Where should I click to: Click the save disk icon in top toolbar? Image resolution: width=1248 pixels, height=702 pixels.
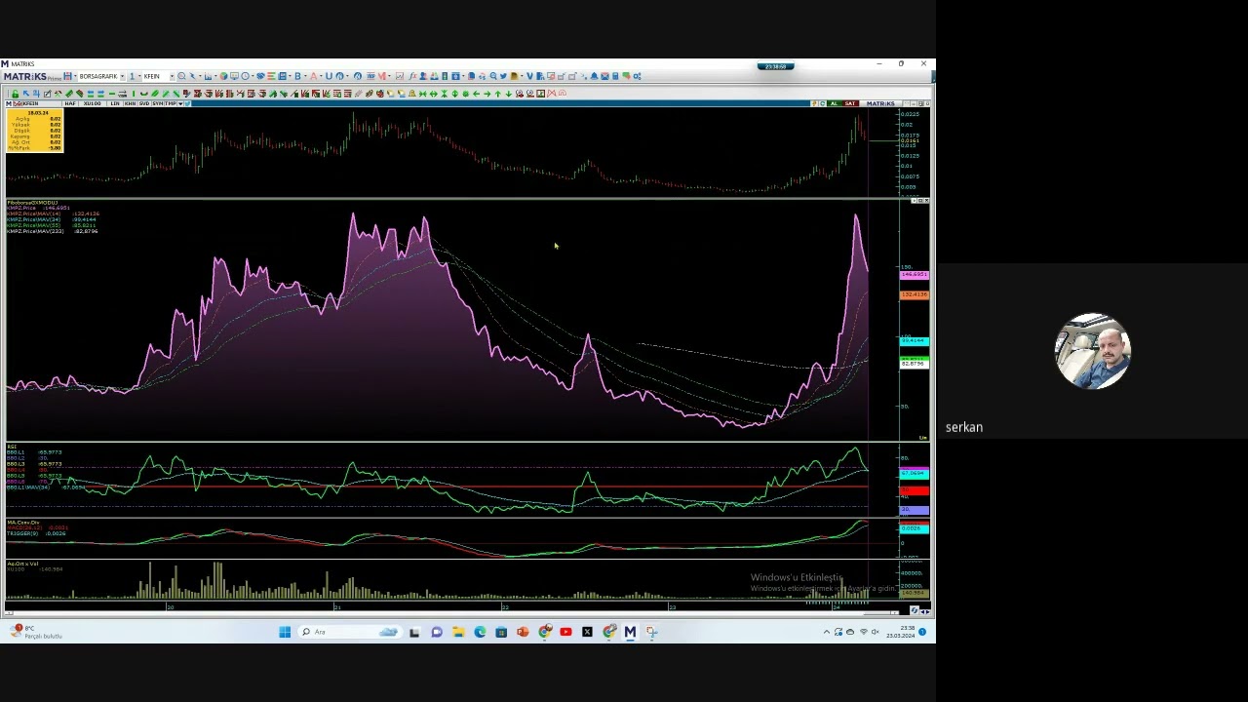click(x=67, y=76)
